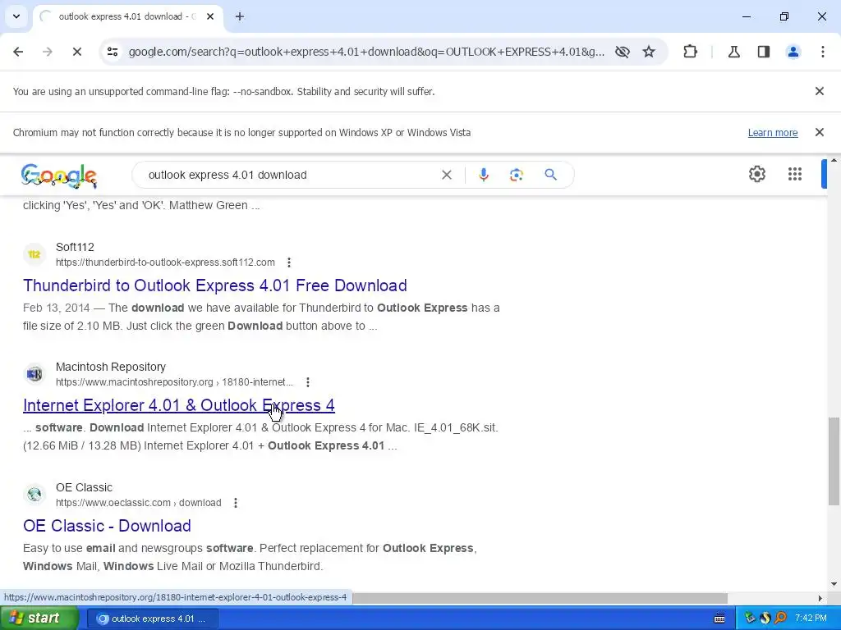Submit search with magnifier button
The width and height of the screenshot is (841, 630).
click(x=551, y=175)
